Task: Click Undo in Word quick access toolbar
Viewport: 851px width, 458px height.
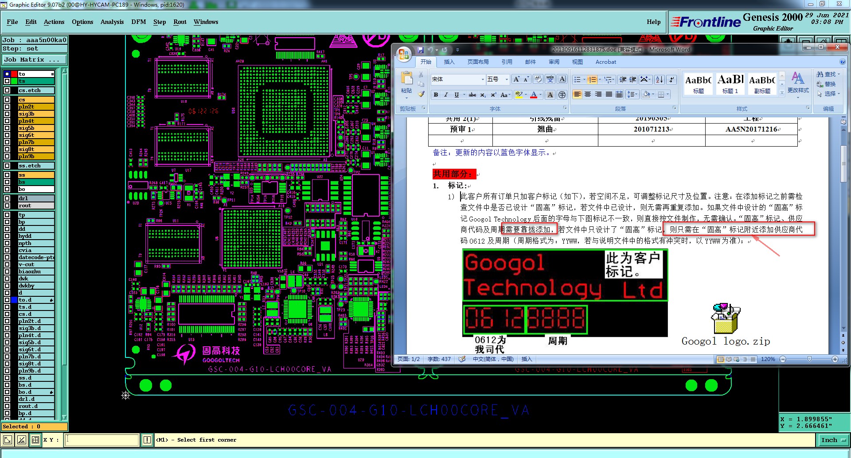Action: point(430,50)
